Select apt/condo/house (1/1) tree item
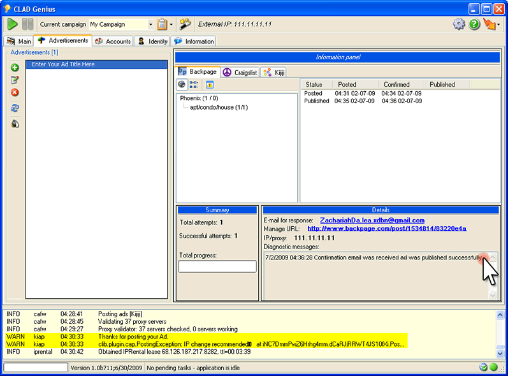Screen dimensions: 508x376 (x=219, y=107)
